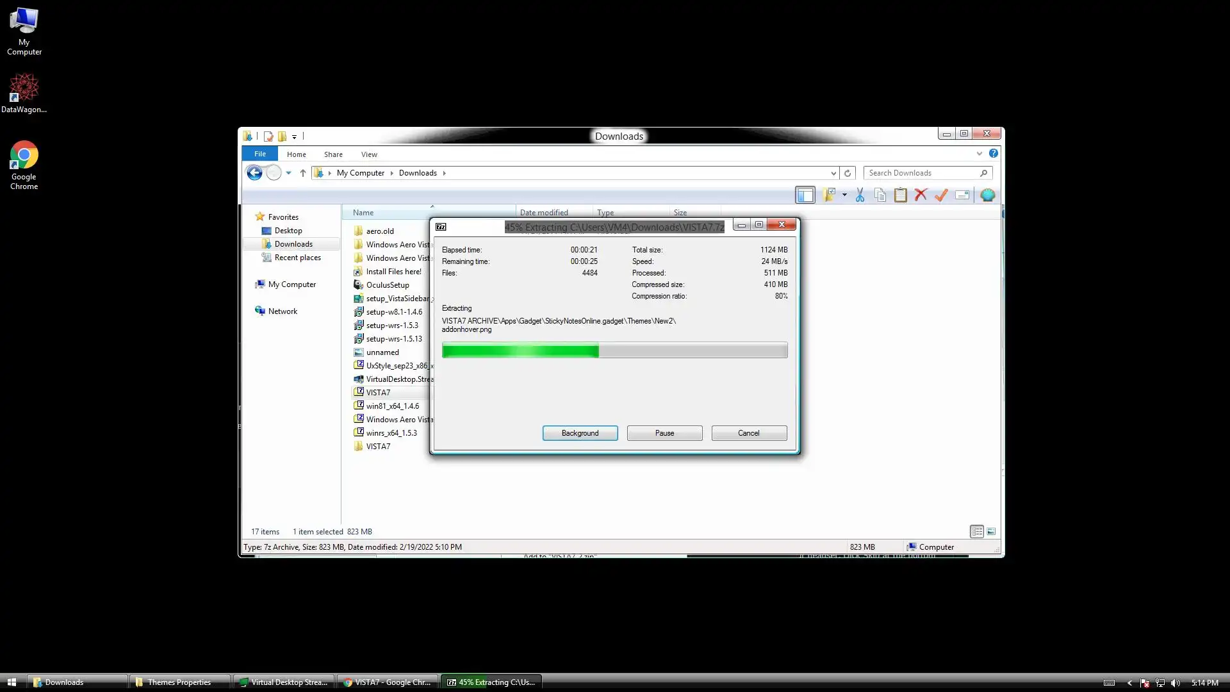Open the address bar history dropdown
Viewport: 1230px width, 692px height.
(x=833, y=173)
